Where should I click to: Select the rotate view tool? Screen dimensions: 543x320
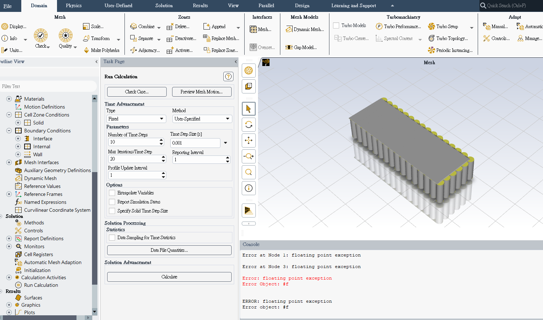coord(249,125)
